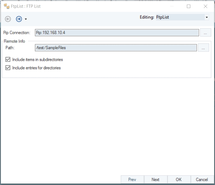Click the FtpList window icon in title bar
Image resolution: width=215 pixels, height=185 pixels.
click(x=6, y=6)
